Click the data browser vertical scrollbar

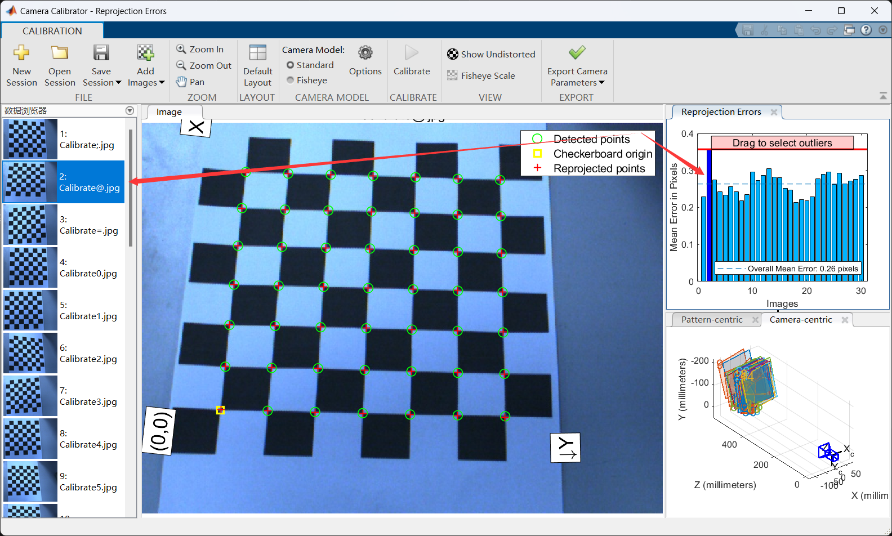tap(131, 188)
